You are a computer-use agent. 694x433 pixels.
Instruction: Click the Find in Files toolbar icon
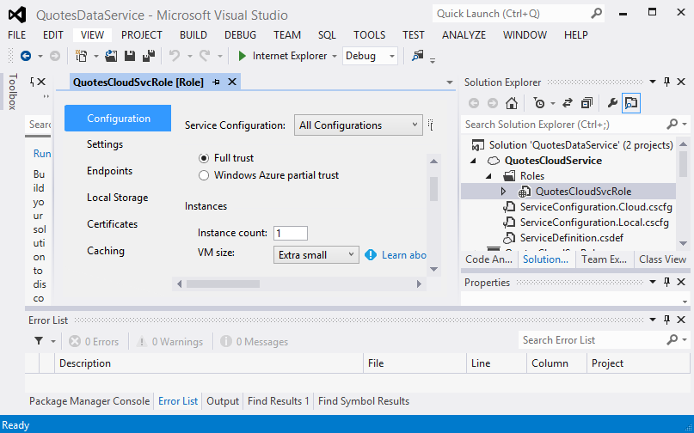coord(417,56)
